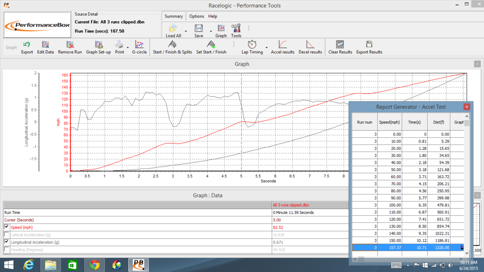Viewport: 484px width, 272px height.
Task: Toggle Longitudinal Acceleration (g) checkbox
Action: pos(7,242)
